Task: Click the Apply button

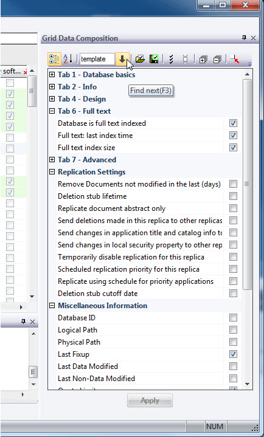Action: coord(150,401)
